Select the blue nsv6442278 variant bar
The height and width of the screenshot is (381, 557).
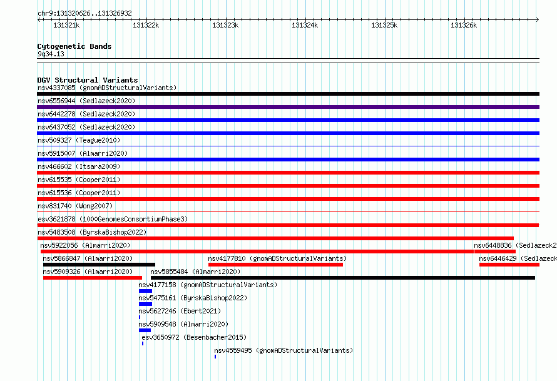pos(288,120)
